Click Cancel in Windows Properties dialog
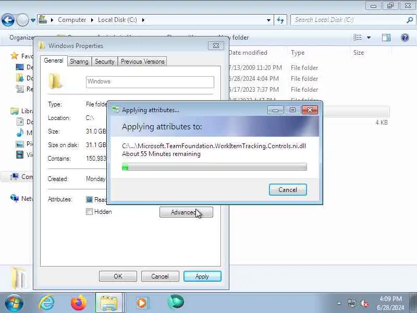The height and width of the screenshot is (313, 417). [x=160, y=276]
